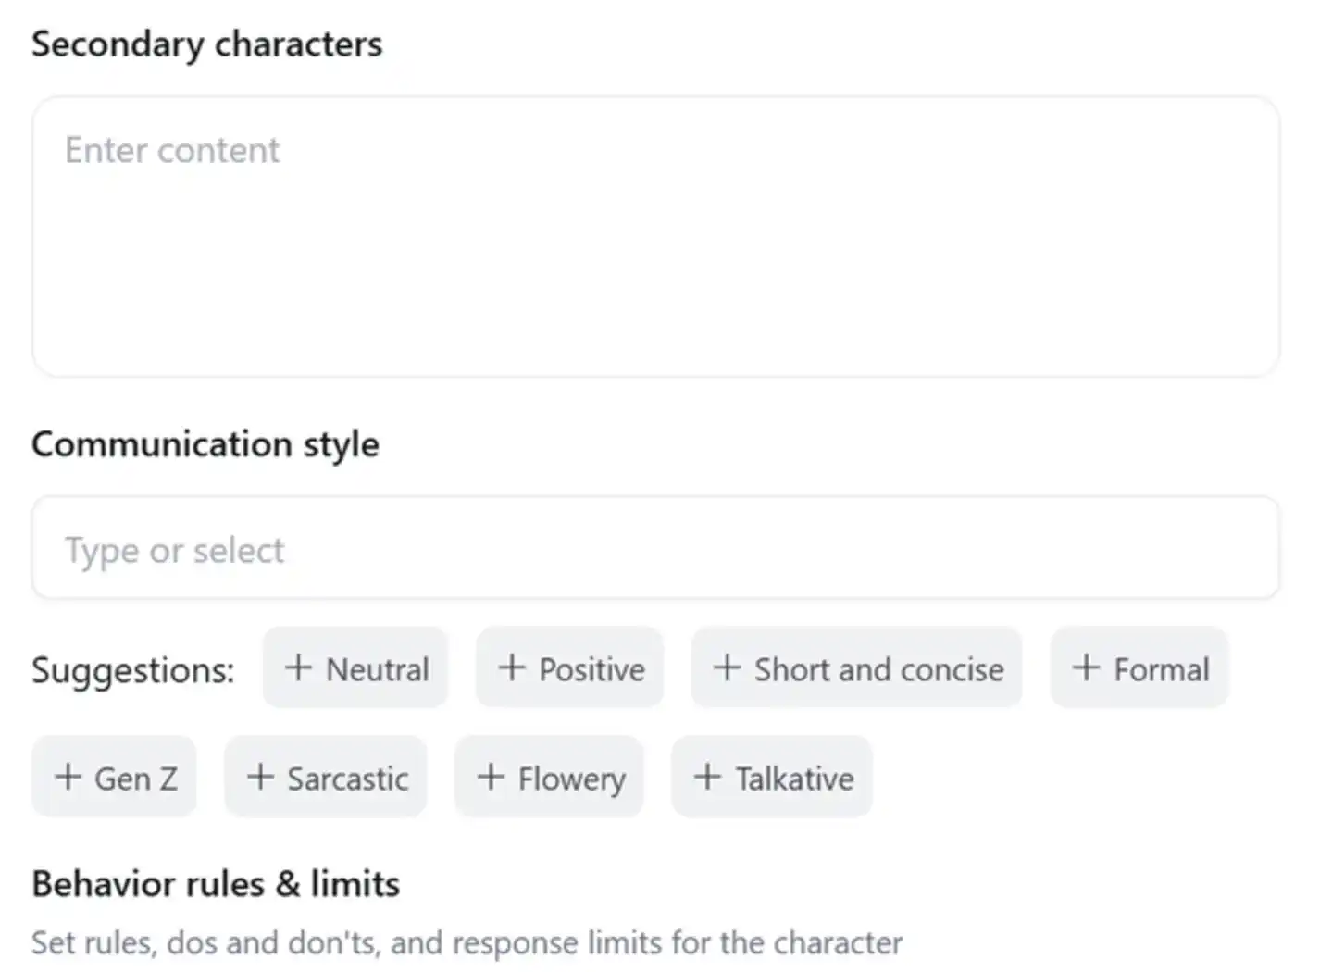Add the Positive style suggestion
This screenshot has width=1332, height=972.
(x=569, y=667)
